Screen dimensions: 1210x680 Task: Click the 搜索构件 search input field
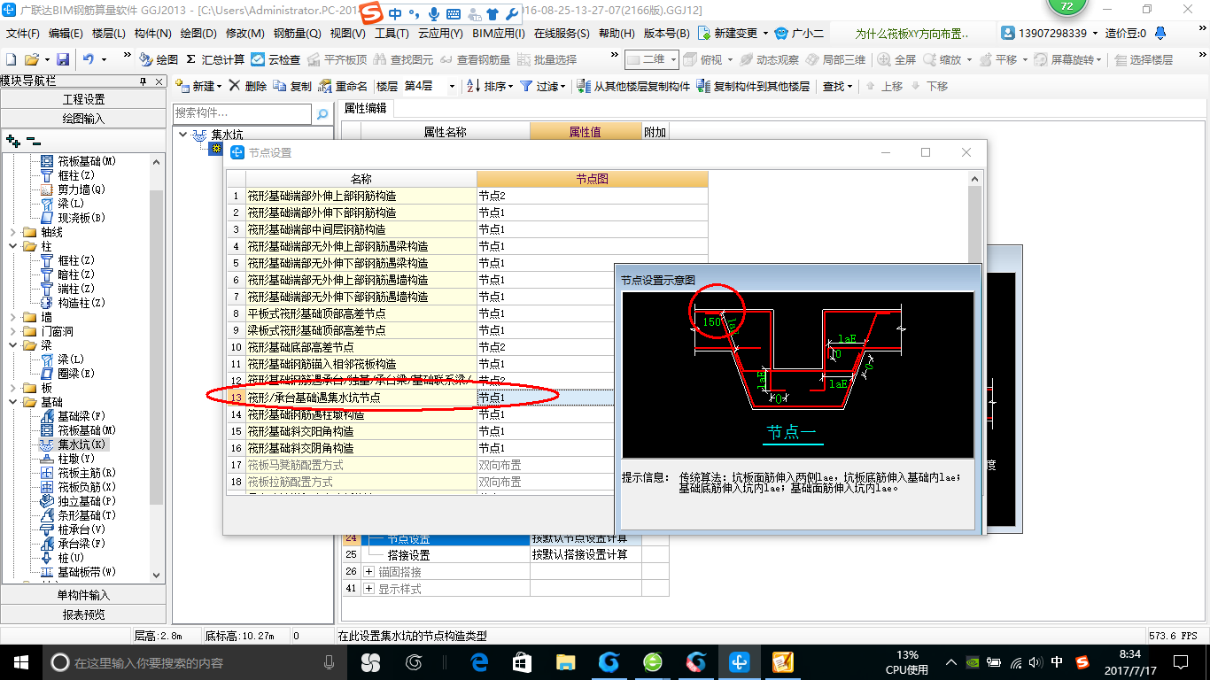pyautogui.click(x=243, y=113)
